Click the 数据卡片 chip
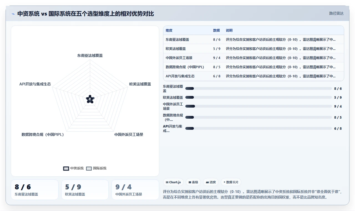Image resolution: width=355 pixels, height=211 pixels. [x=231, y=182]
